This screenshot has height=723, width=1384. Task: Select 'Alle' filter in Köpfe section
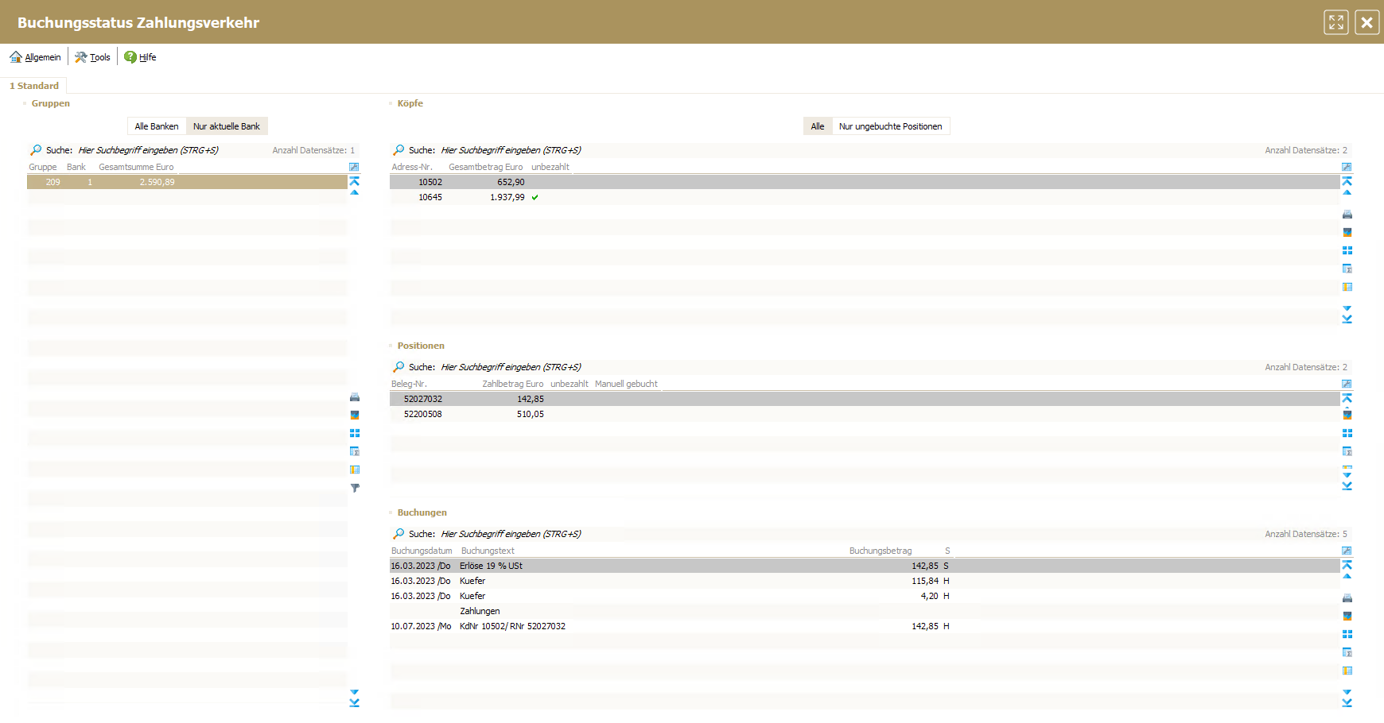point(817,126)
